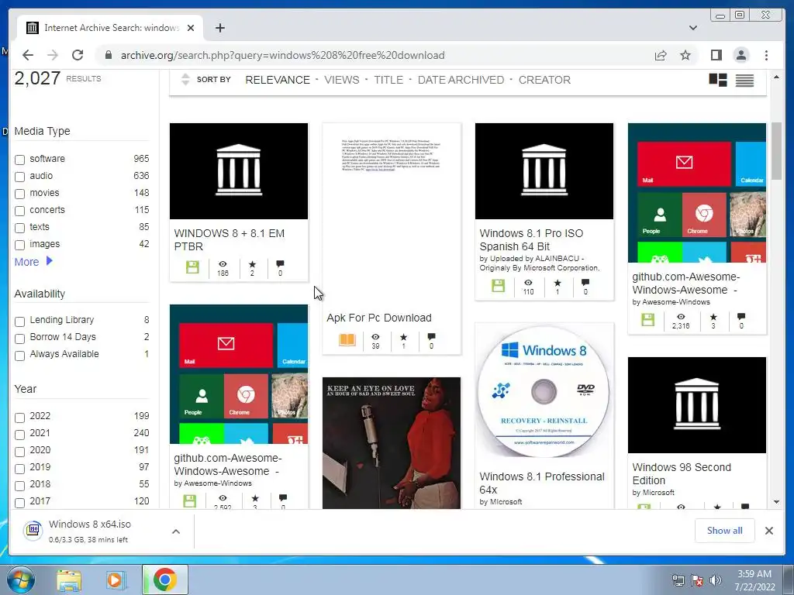Image resolution: width=794 pixels, height=595 pixels.
Task: Open Windows 8 recovery DVD thumbnail
Action: pos(544,392)
